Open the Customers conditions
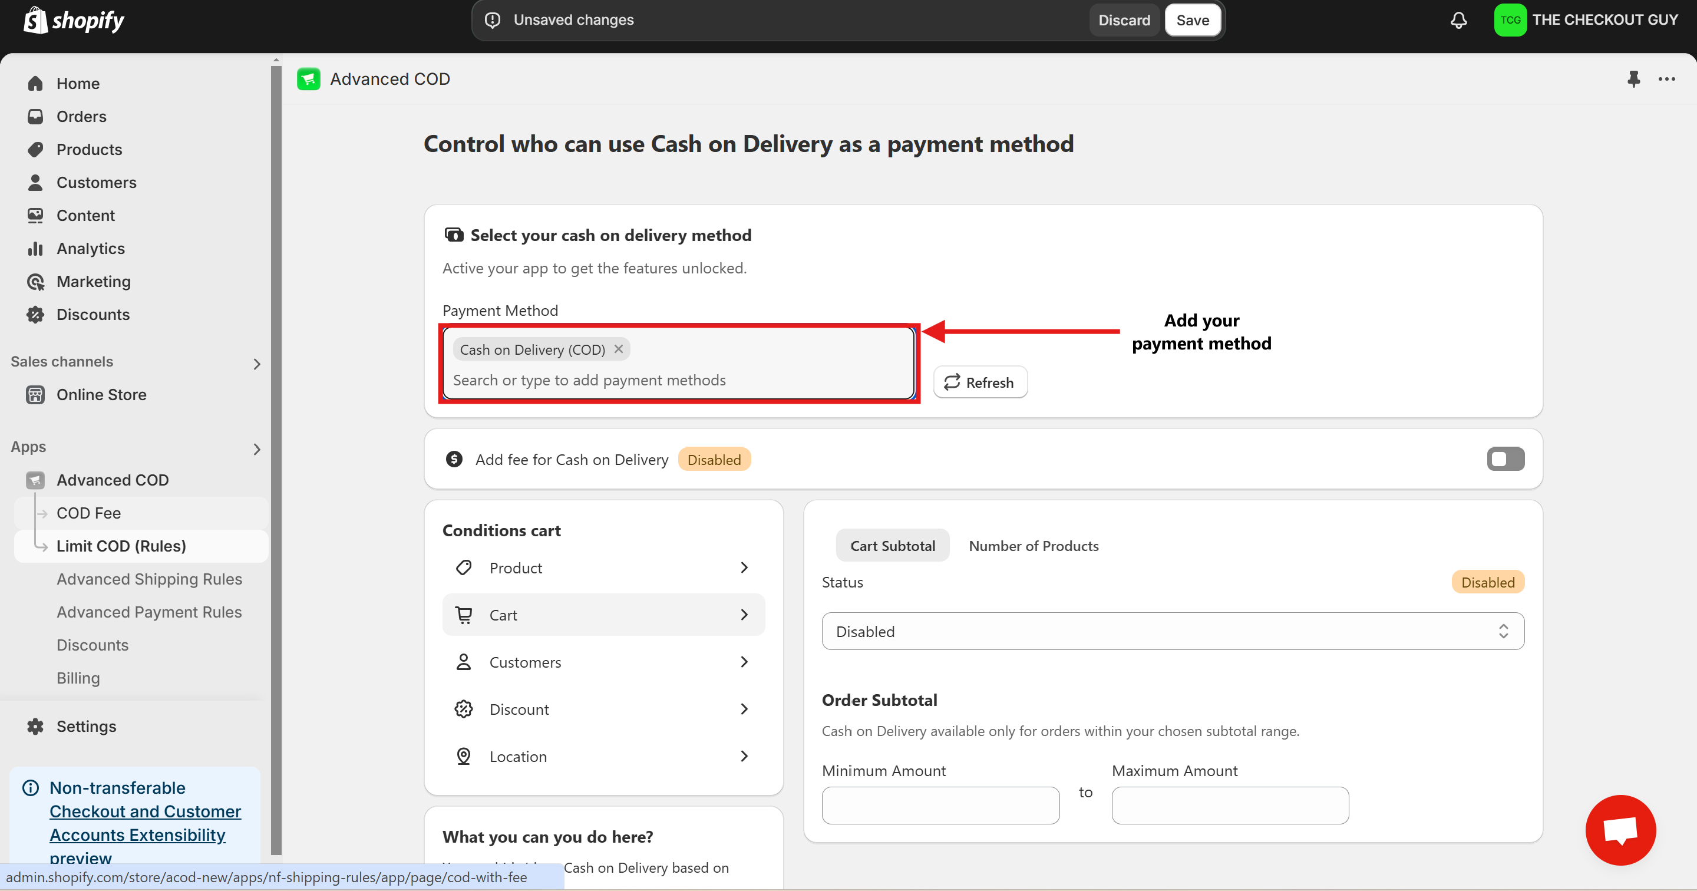This screenshot has height=891, width=1697. pyautogui.click(x=603, y=662)
